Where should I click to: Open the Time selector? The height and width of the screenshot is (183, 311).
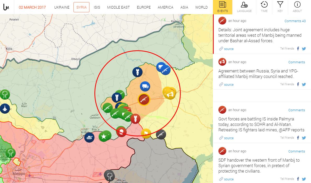point(264,7)
